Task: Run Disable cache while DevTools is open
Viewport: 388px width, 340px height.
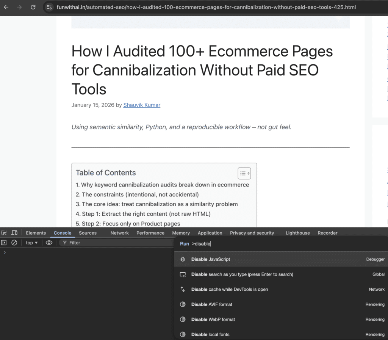Action: (281, 290)
